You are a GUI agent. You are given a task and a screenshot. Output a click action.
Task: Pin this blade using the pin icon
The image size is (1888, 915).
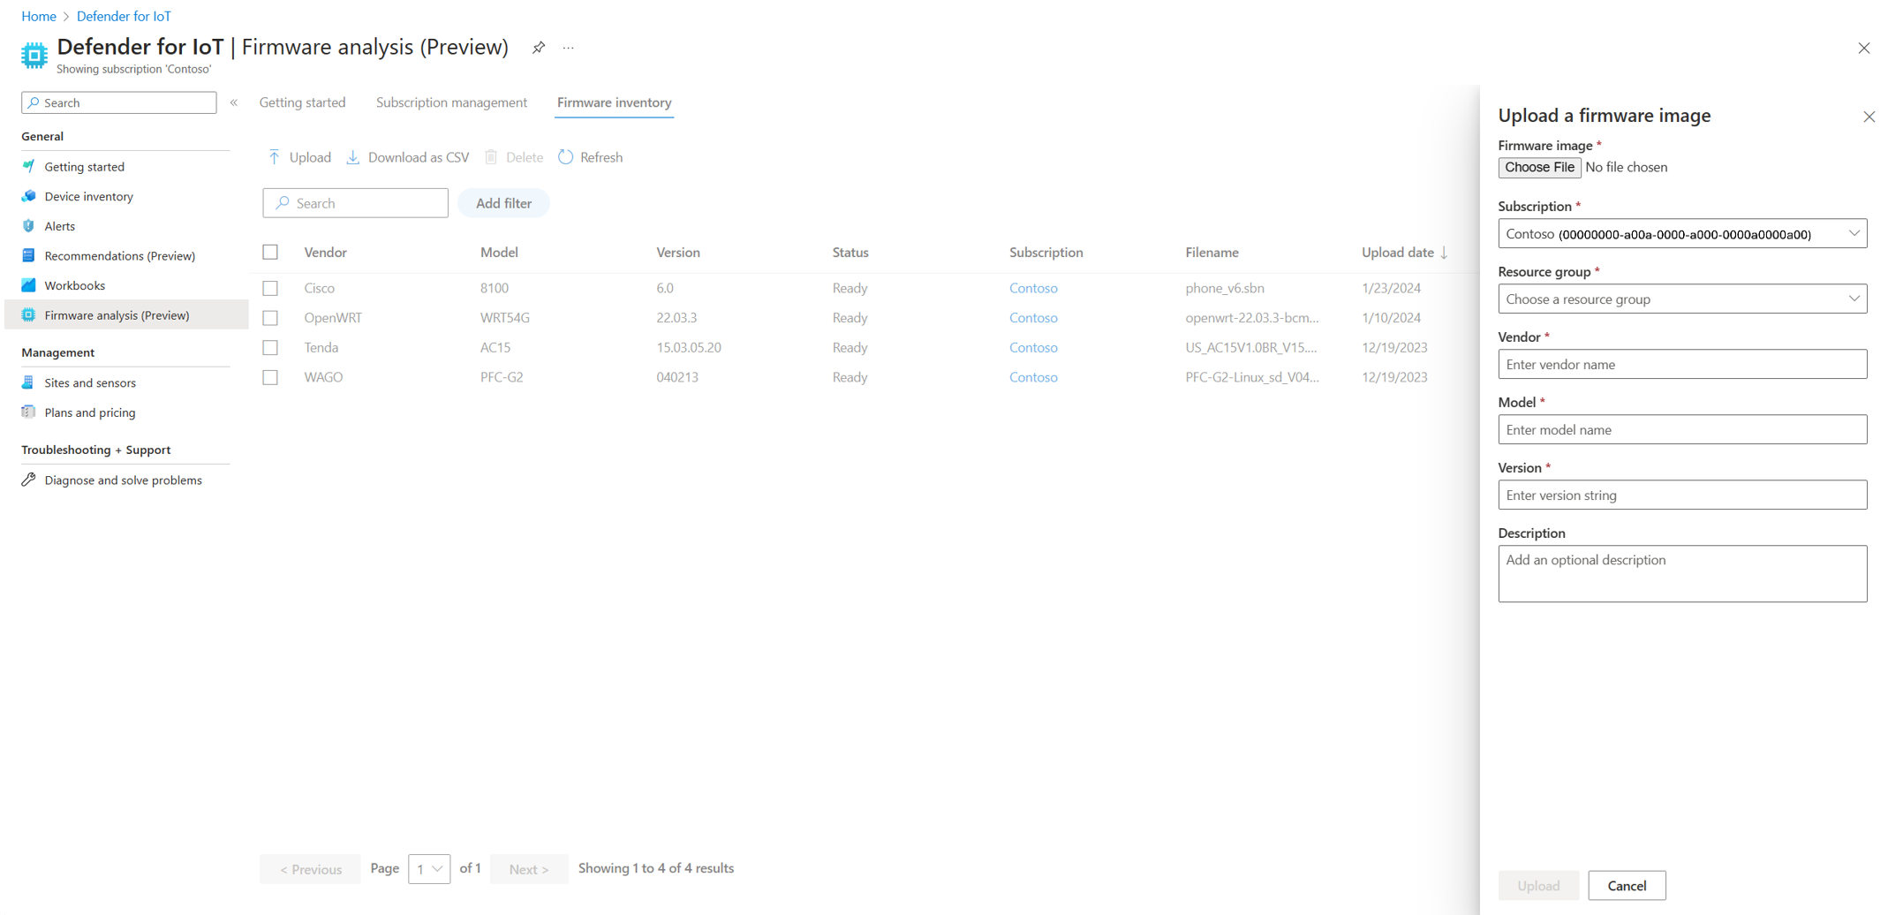tap(539, 48)
